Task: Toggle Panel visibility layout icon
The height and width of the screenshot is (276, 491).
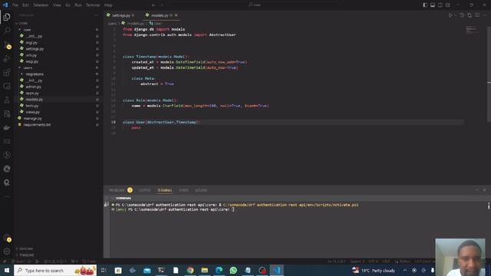Action: [433, 5]
